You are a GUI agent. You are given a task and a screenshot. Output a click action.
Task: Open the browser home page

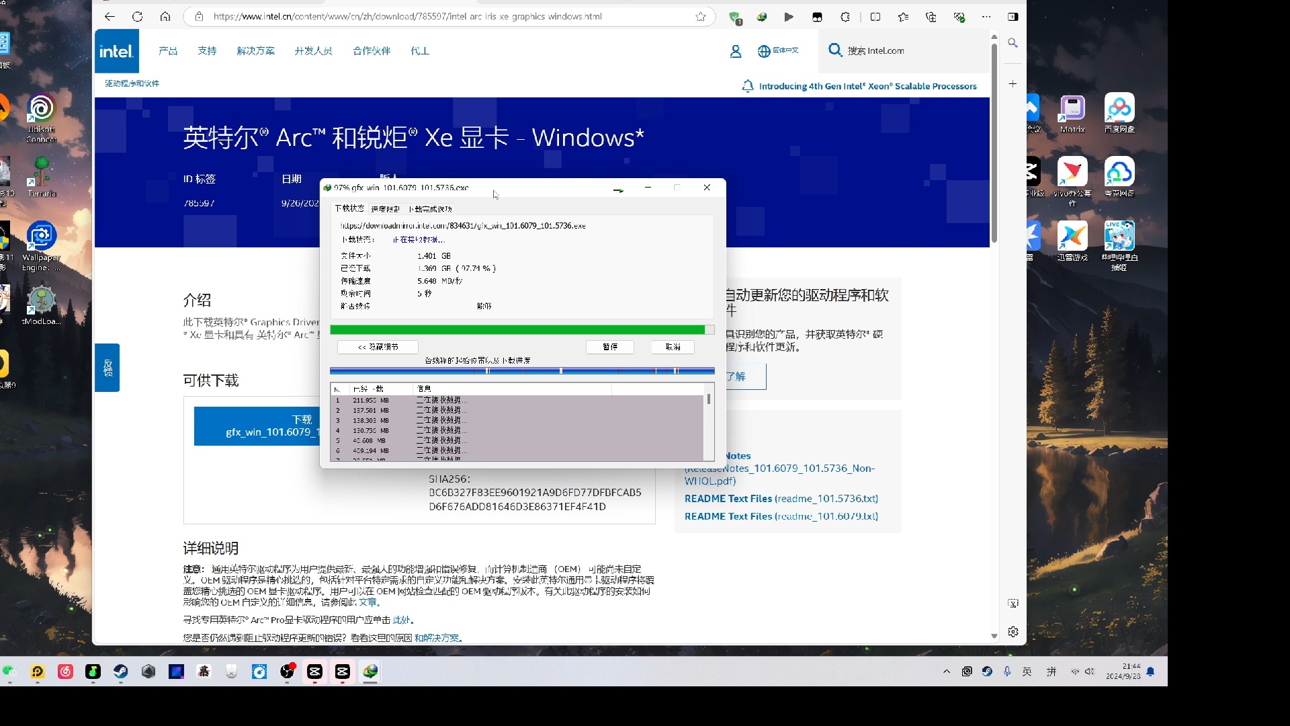165,17
